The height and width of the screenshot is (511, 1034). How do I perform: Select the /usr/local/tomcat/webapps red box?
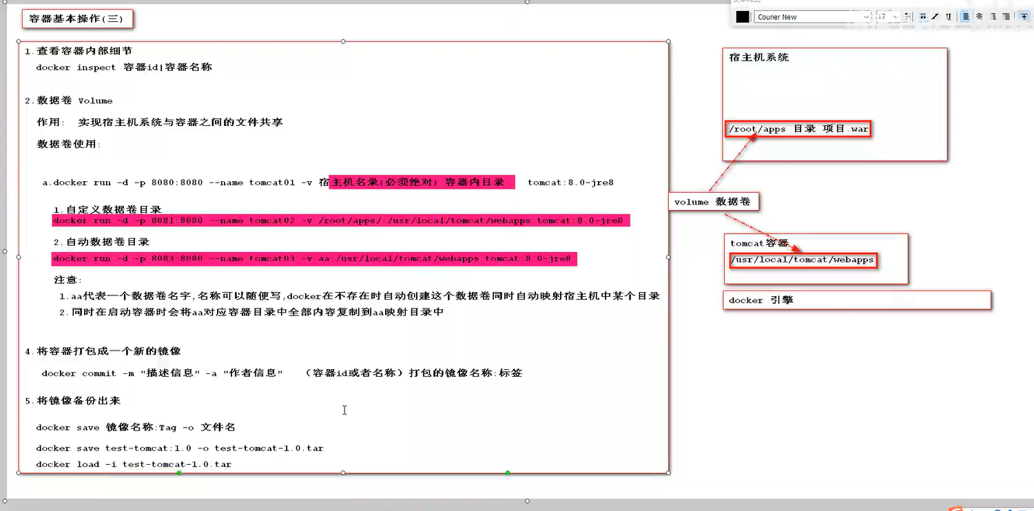point(803,260)
